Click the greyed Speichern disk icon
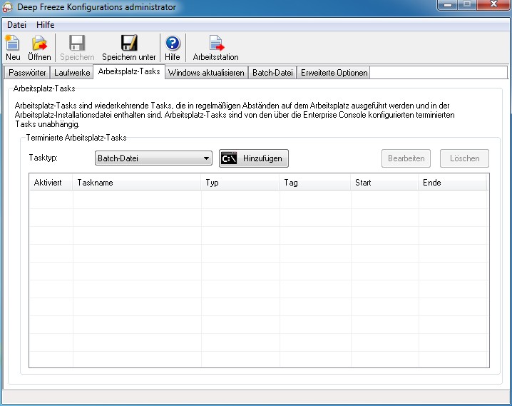The width and height of the screenshot is (512, 406). tap(77, 44)
